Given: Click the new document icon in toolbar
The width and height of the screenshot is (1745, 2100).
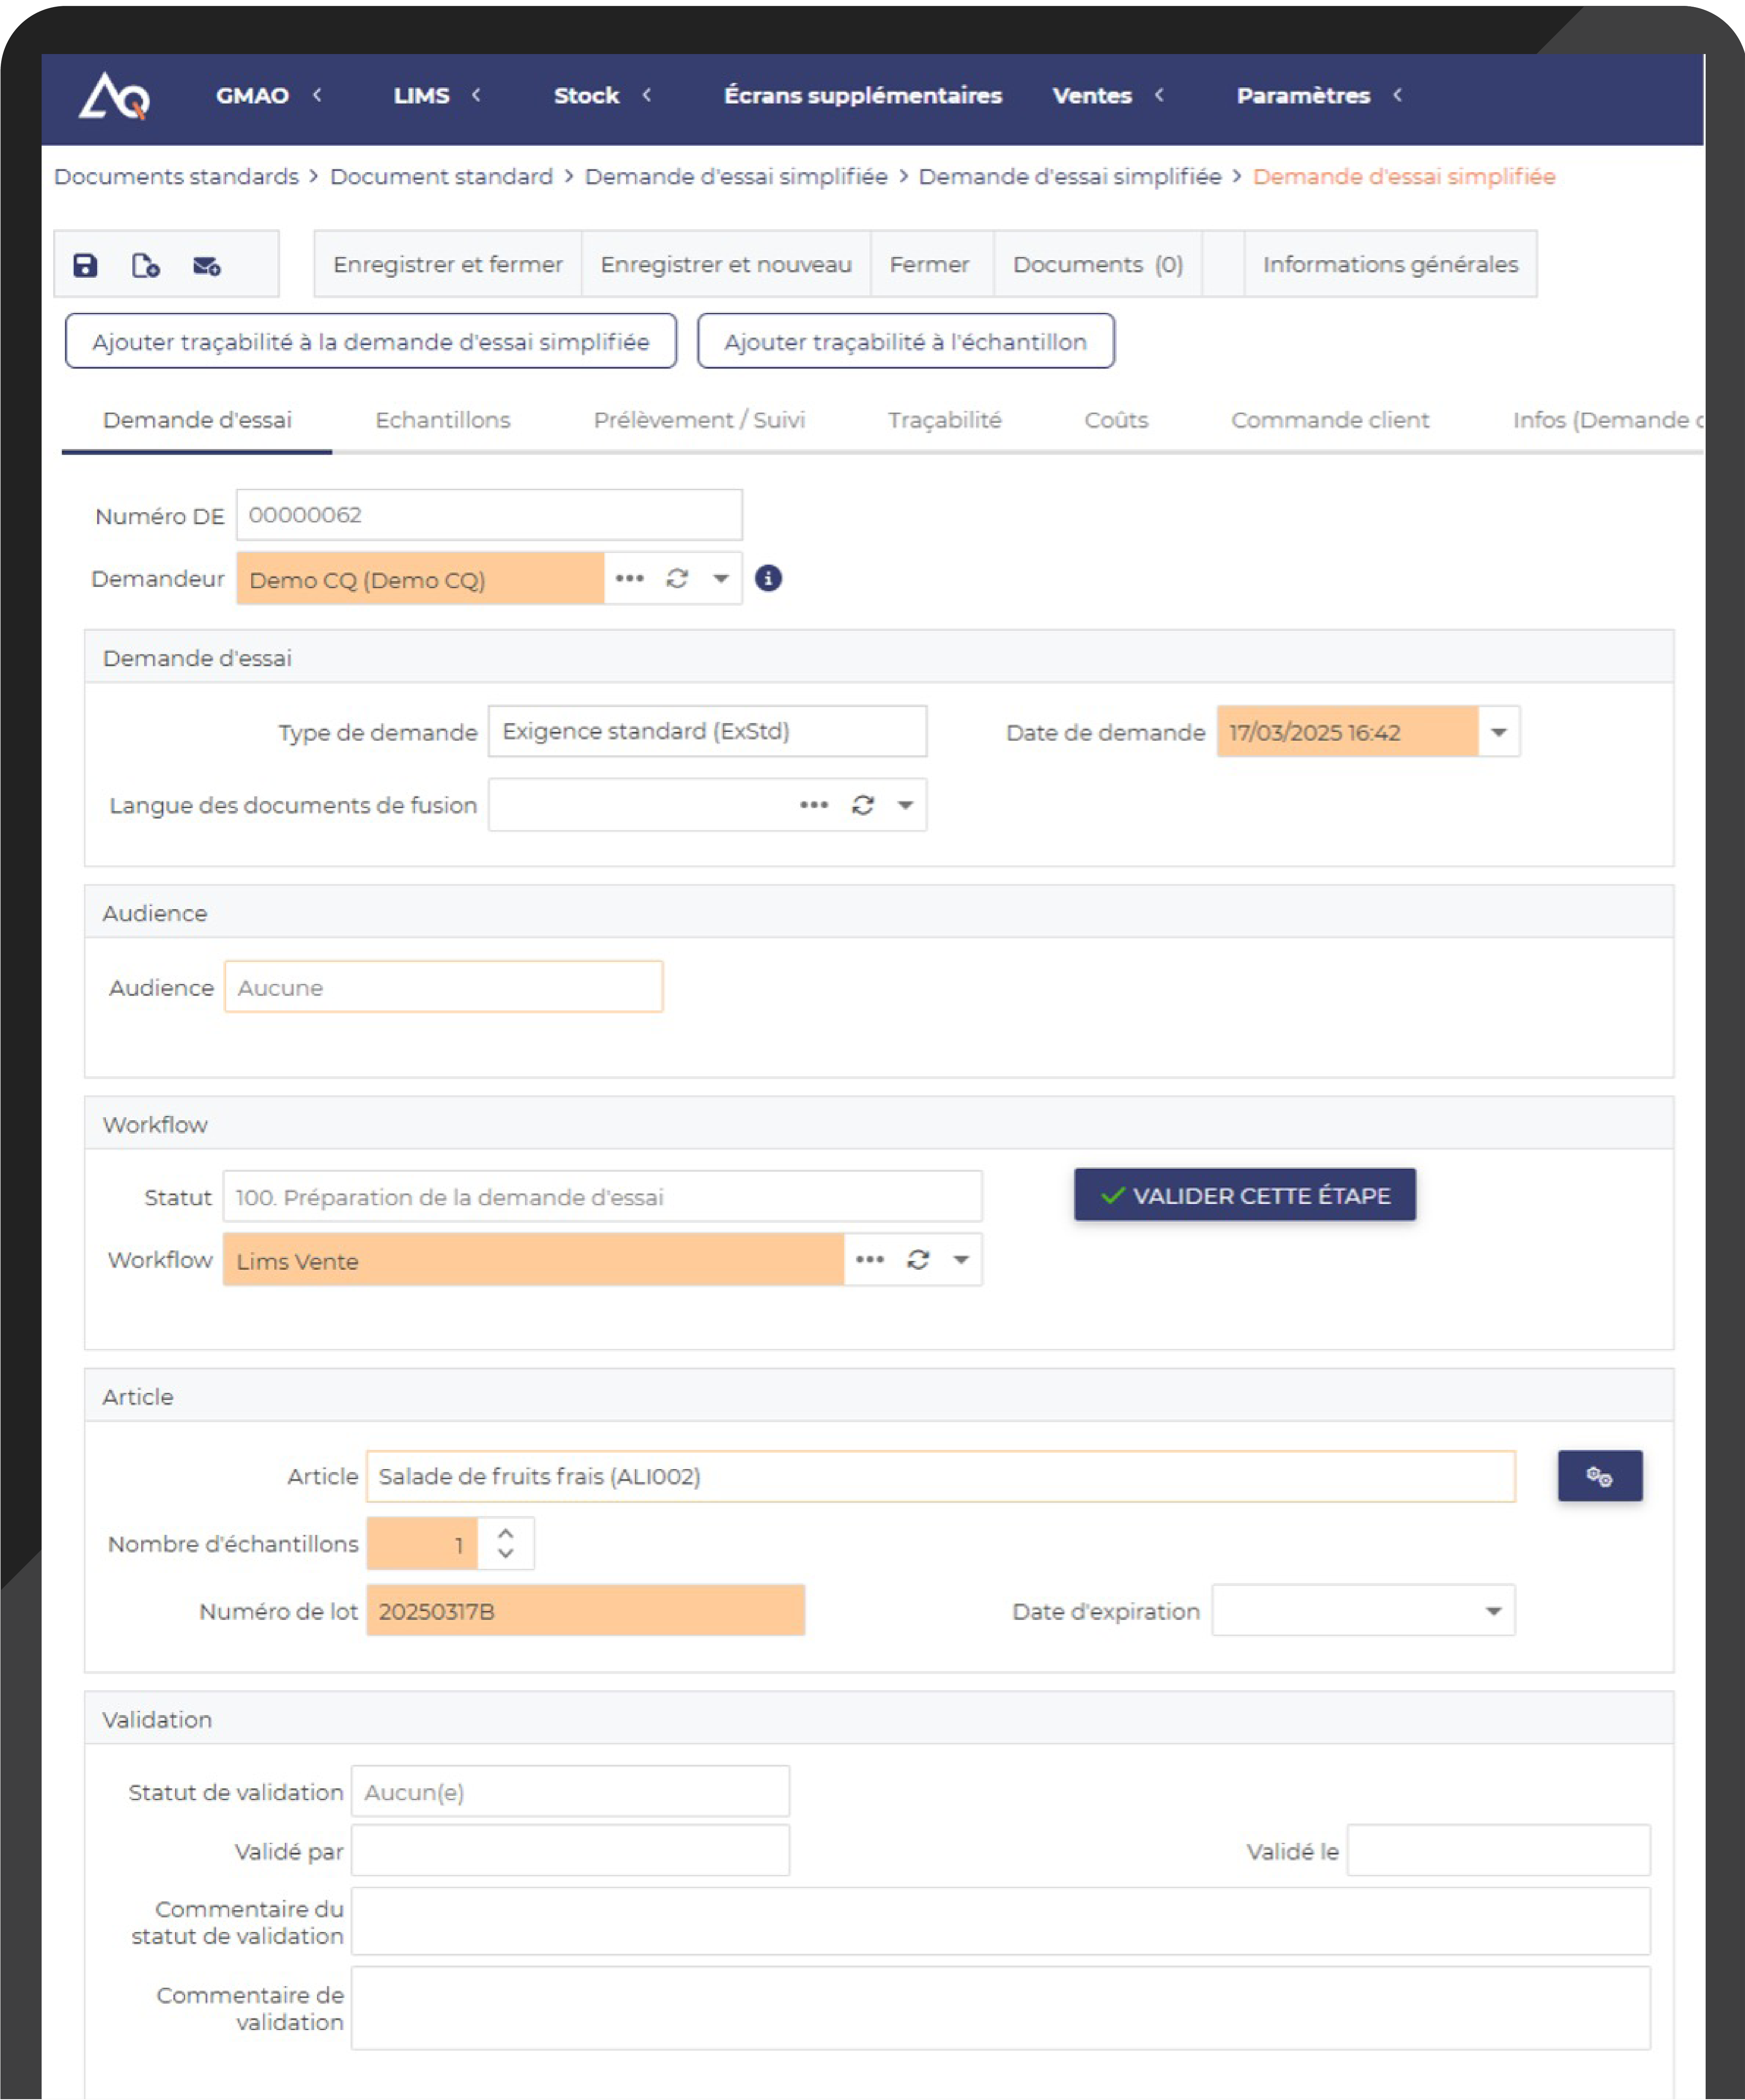Looking at the screenshot, I should click(x=146, y=265).
